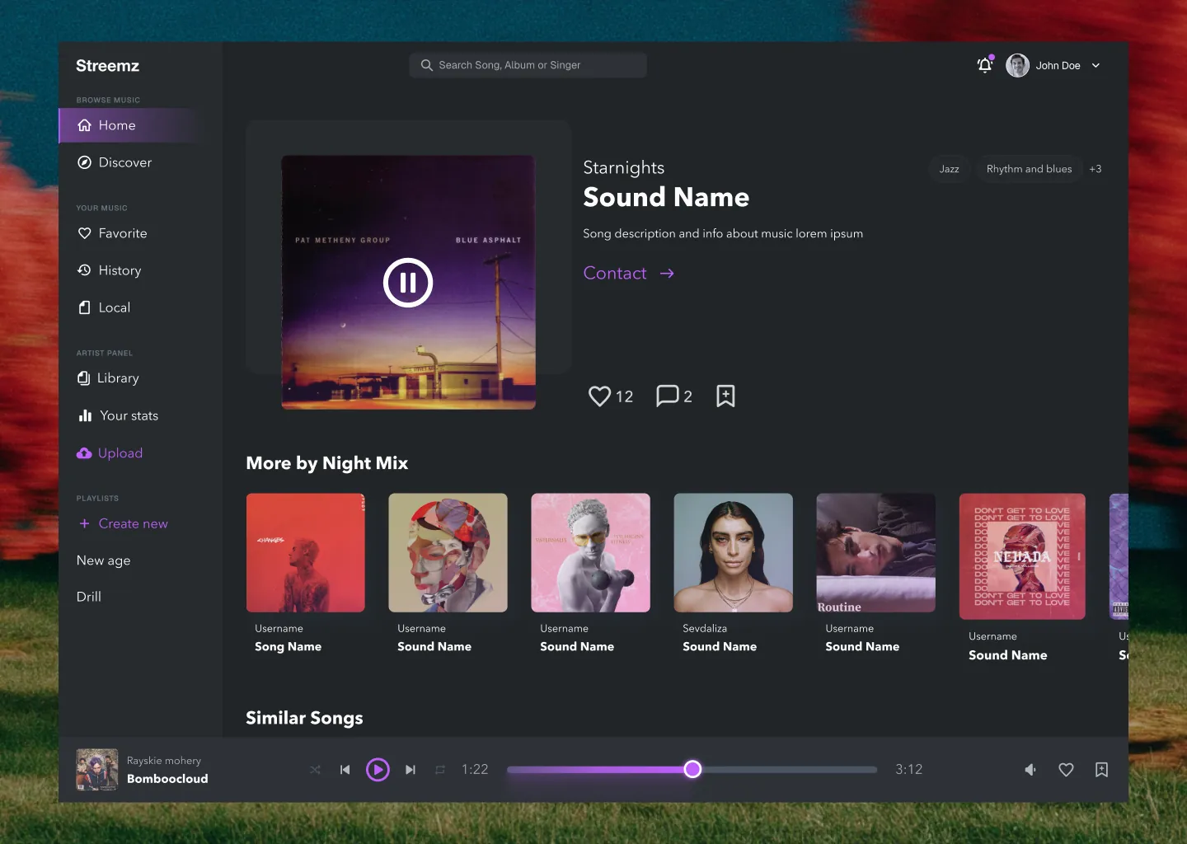Toggle shuffle in the player bar
1187x844 pixels.
click(315, 770)
